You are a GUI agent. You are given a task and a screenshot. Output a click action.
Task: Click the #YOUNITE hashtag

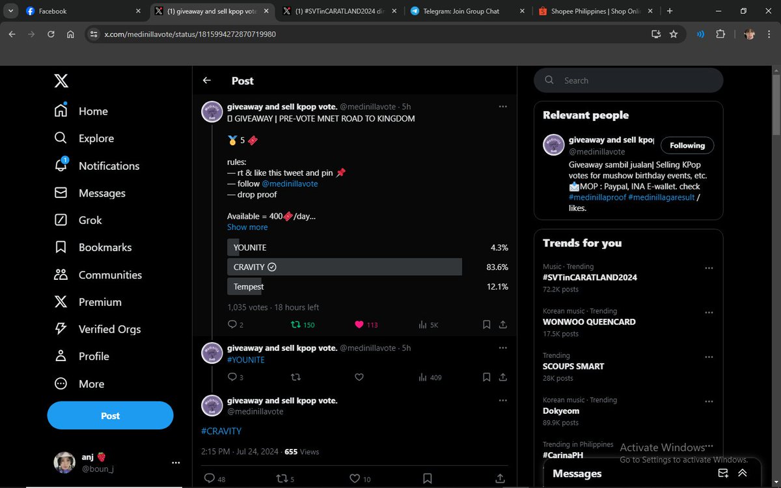click(x=246, y=360)
